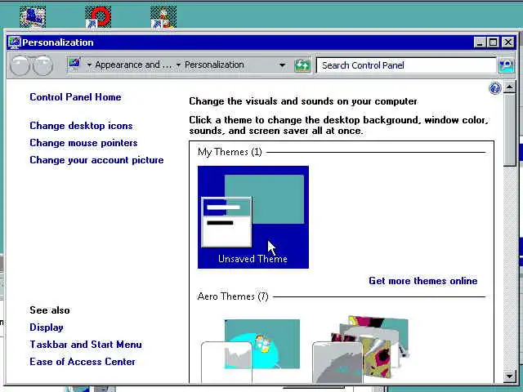
Task: Open Control Panel Home
Action: tap(75, 97)
